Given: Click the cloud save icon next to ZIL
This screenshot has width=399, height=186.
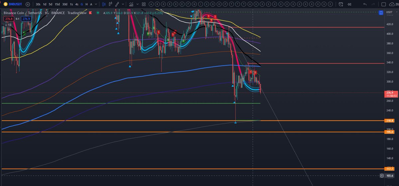Looking at the screenshot, I should [392, 4].
